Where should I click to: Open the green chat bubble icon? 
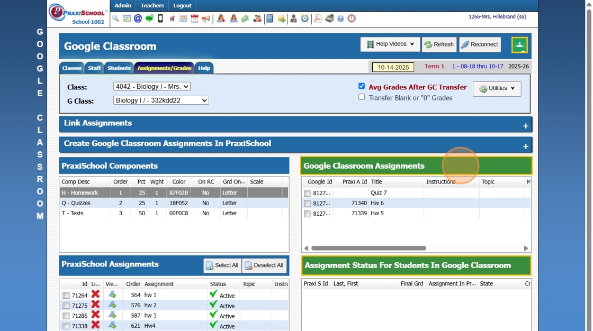[149, 19]
